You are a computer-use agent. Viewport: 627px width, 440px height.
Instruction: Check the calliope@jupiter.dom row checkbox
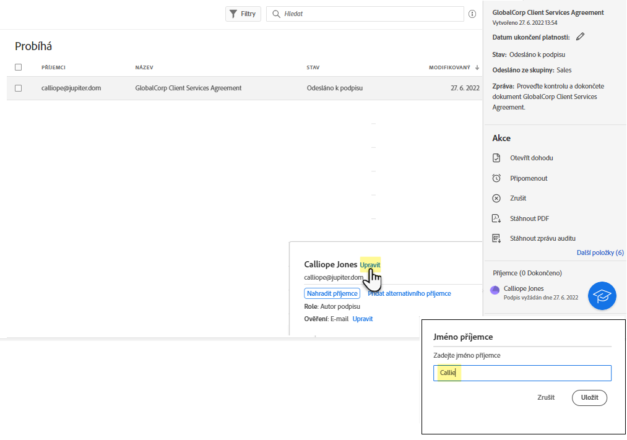[19, 88]
